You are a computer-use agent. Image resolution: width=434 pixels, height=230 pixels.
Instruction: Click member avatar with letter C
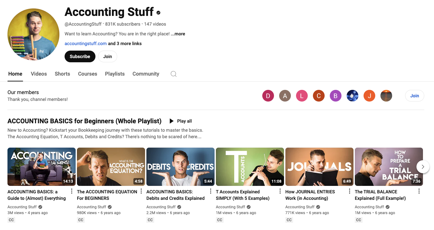tap(319, 96)
